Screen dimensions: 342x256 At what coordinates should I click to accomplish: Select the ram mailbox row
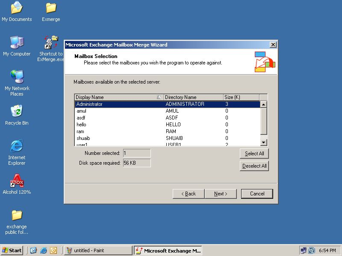tap(167, 131)
